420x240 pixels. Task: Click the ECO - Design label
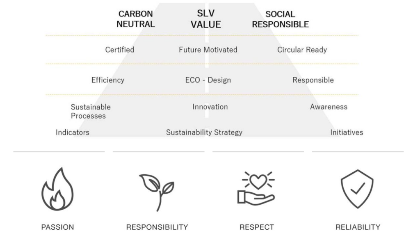click(208, 80)
